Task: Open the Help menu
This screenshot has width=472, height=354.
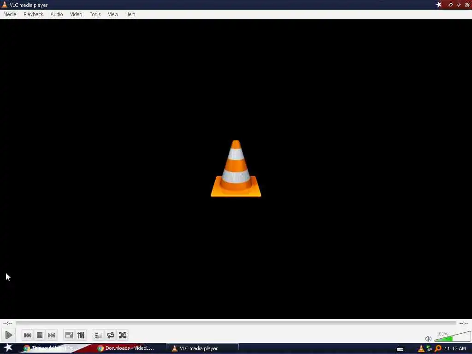Action: click(130, 14)
